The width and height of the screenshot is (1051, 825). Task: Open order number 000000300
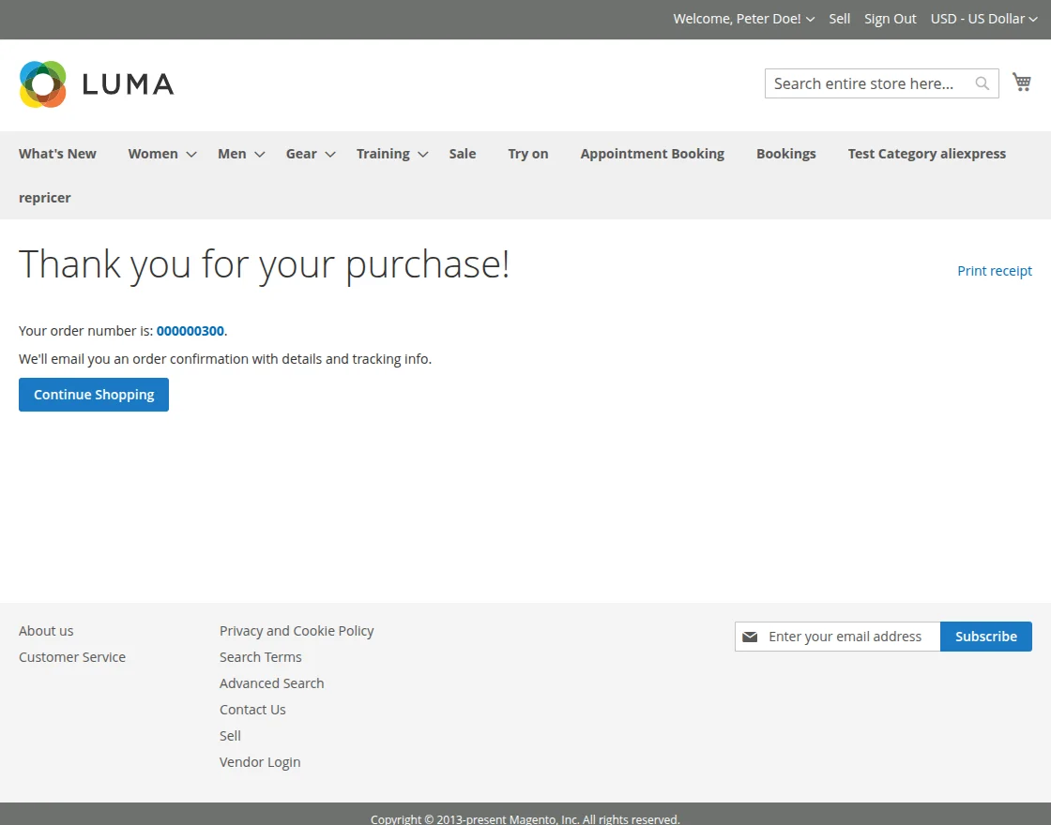(190, 330)
